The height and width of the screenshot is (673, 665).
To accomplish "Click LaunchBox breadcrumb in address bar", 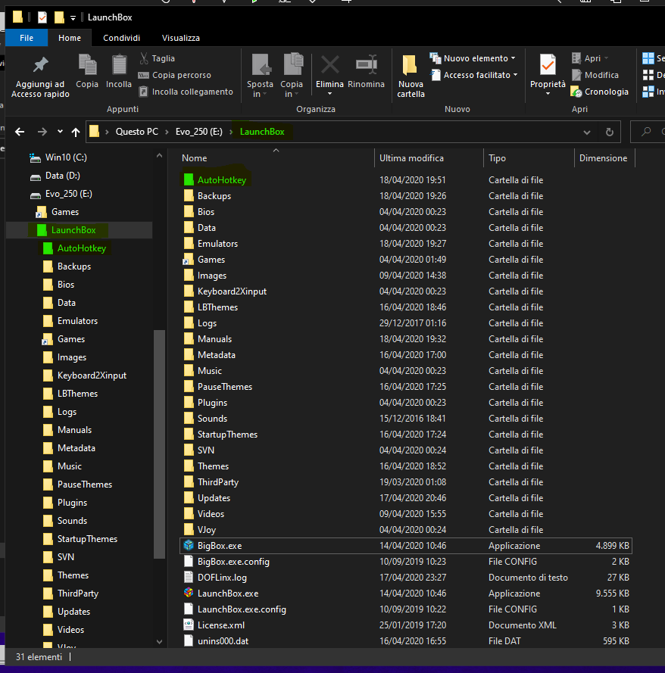I will point(262,132).
